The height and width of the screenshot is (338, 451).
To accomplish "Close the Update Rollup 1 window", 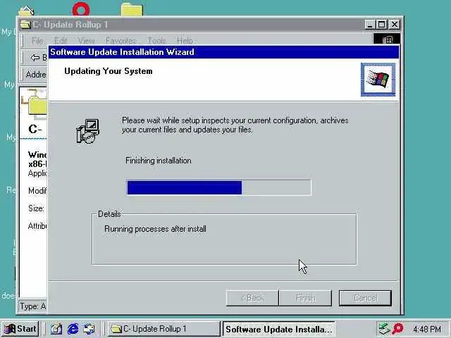I will [x=395, y=25].
